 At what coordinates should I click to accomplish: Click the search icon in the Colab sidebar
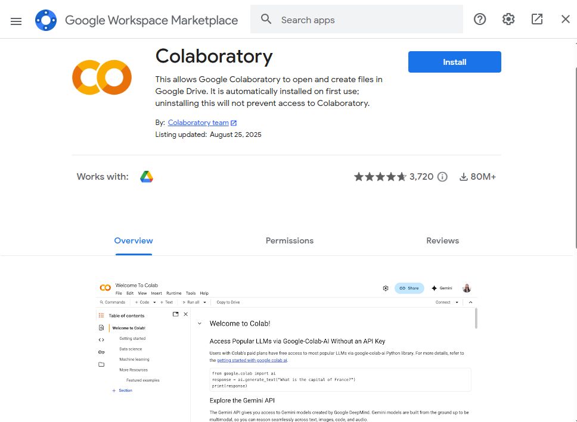coord(101,327)
